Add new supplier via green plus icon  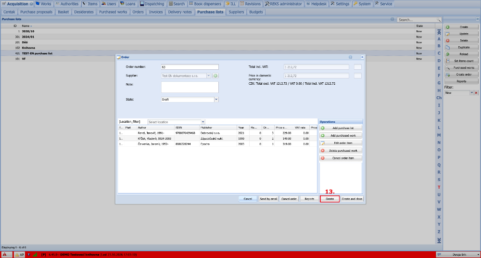pyautogui.click(x=215, y=76)
